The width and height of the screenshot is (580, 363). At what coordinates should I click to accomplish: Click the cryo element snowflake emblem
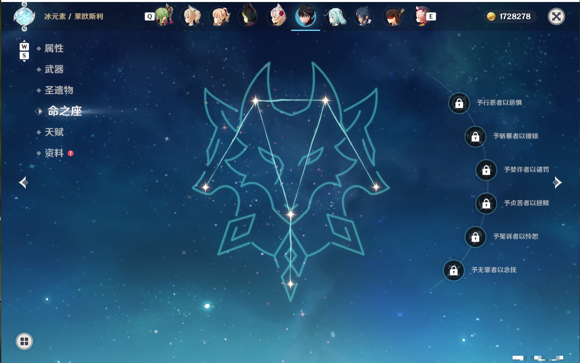[25, 17]
